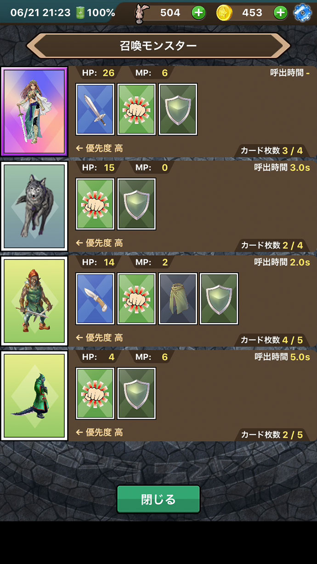Choose the goblin's cloak card
Viewport: 317px width, 564px height.
point(178,299)
